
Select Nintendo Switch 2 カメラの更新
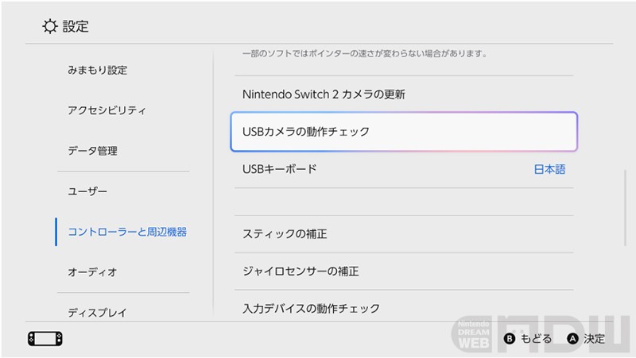(x=404, y=94)
